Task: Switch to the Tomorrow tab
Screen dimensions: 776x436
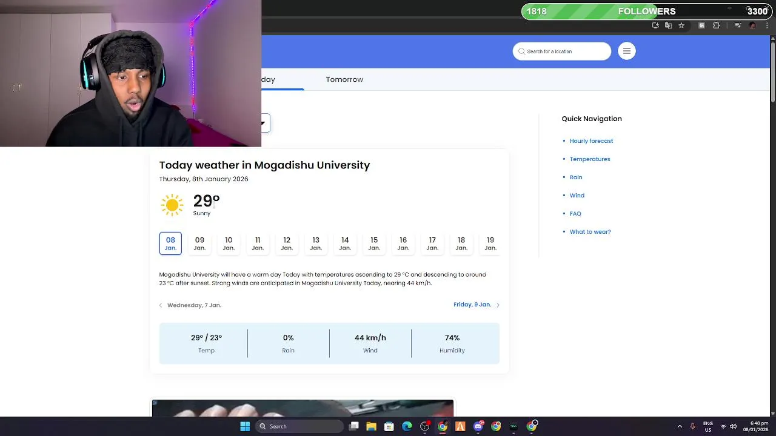Action: tap(344, 79)
